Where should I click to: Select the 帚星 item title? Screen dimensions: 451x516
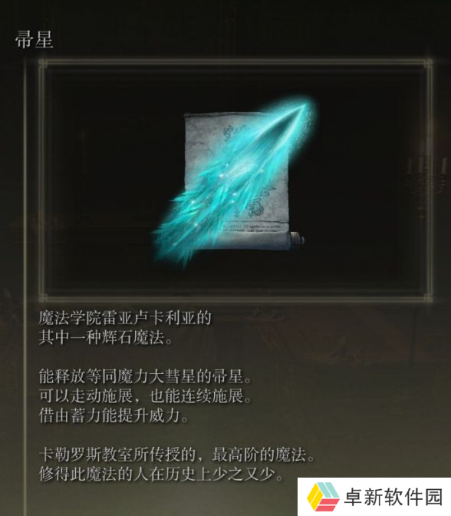click(x=35, y=39)
